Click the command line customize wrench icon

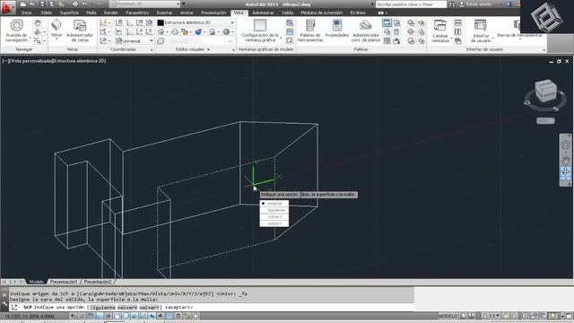(4, 304)
